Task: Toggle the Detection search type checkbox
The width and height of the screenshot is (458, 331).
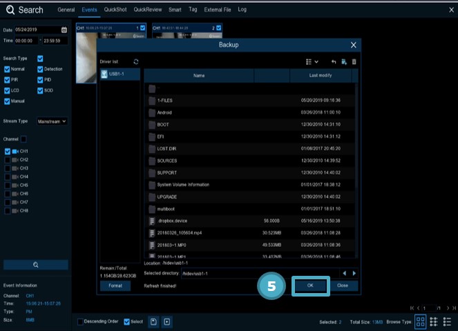Action: point(40,70)
